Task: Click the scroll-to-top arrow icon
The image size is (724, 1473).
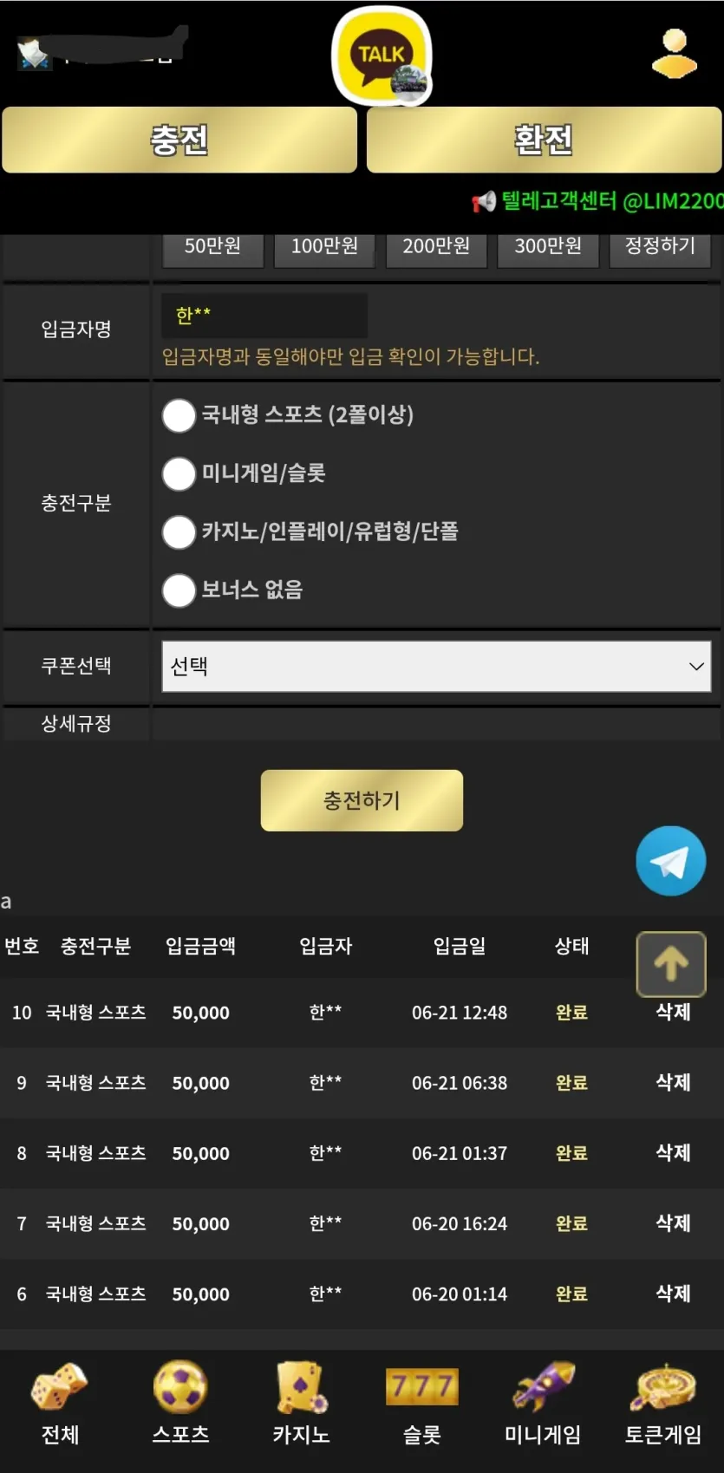Action: click(671, 963)
